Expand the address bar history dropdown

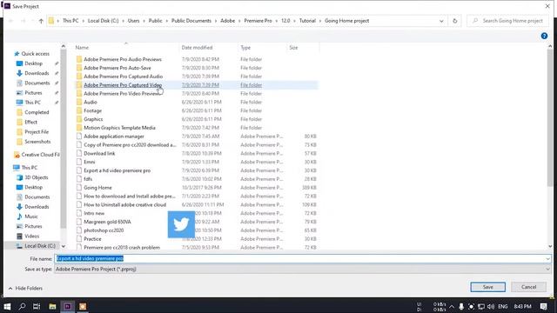441,21
